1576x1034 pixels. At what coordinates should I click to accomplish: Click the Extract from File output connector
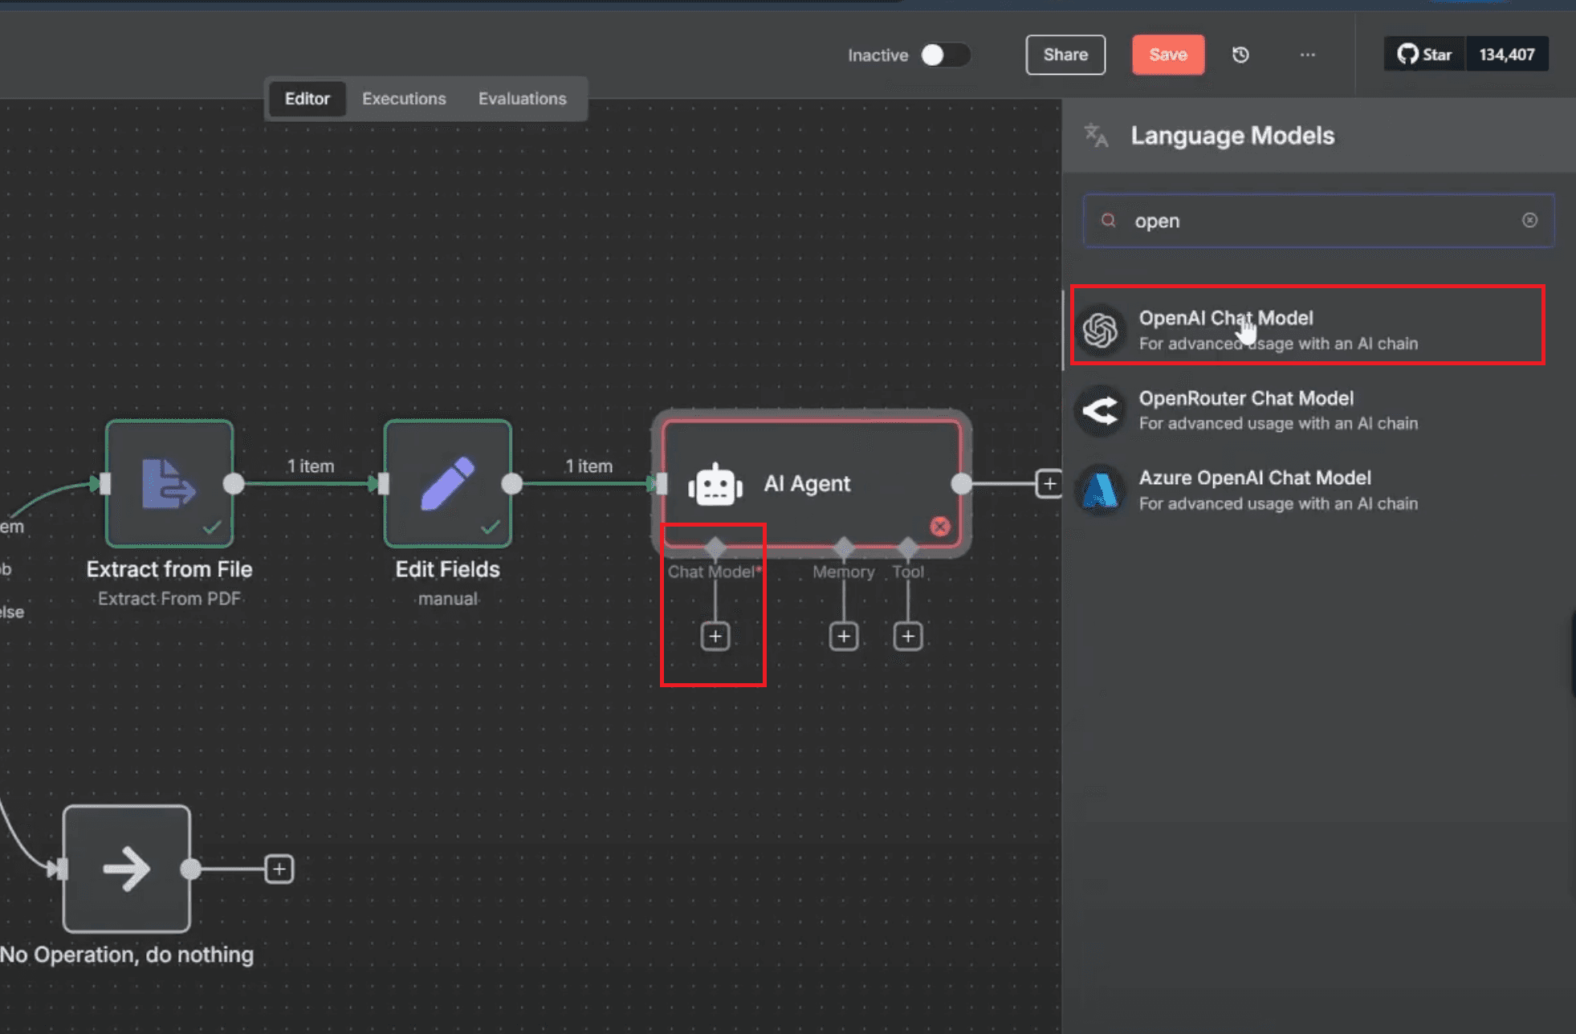pyautogui.click(x=234, y=483)
